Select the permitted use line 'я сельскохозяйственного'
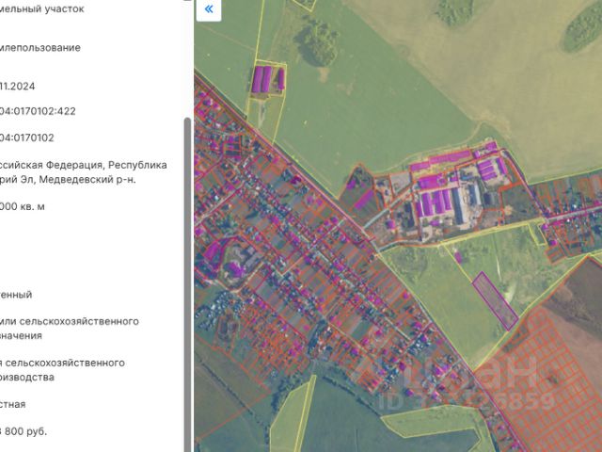This screenshot has width=602, height=452. click(x=62, y=363)
